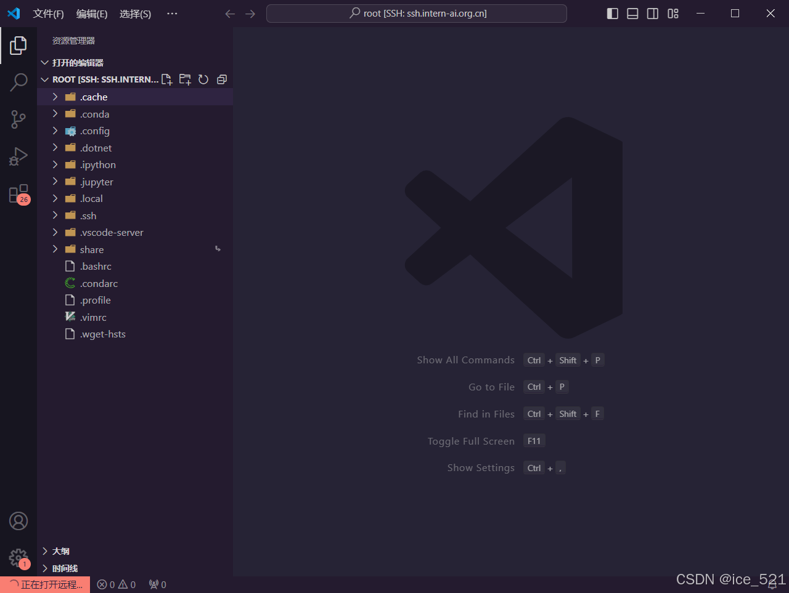Expand the .config folder
This screenshot has height=593, width=789.
(135, 131)
